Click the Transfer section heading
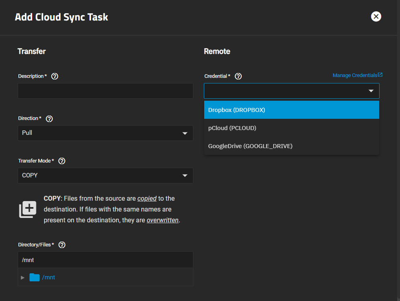The image size is (400, 301). point(32,51)
